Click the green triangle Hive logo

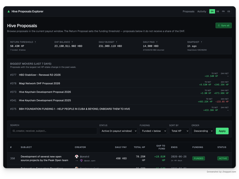click(9, 12)
